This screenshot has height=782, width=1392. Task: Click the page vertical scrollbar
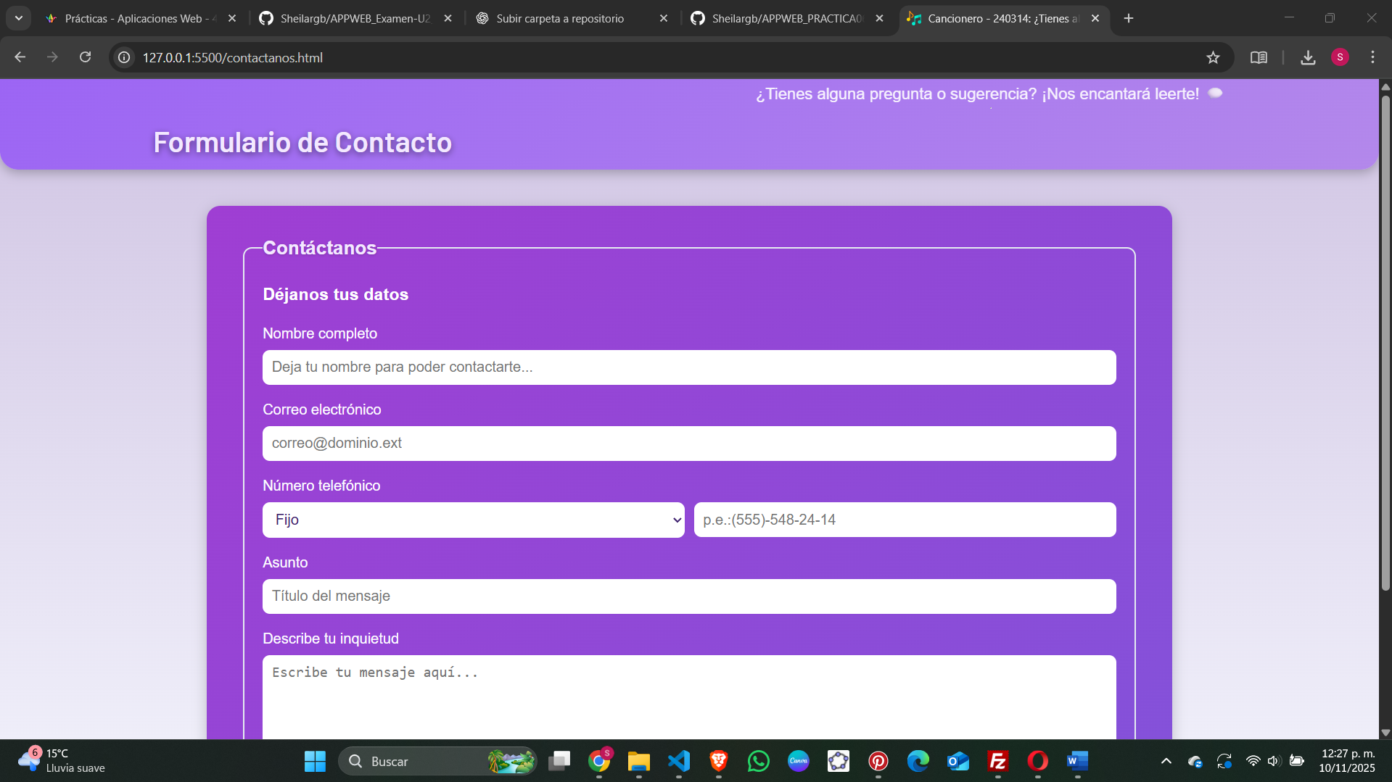click(x=1385, y=341)
